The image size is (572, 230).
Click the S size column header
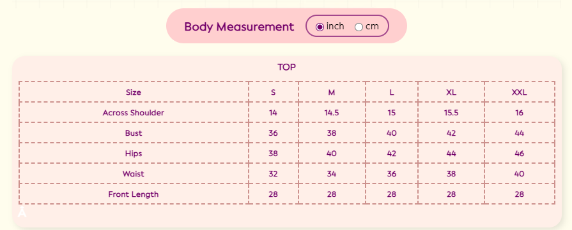274,92
